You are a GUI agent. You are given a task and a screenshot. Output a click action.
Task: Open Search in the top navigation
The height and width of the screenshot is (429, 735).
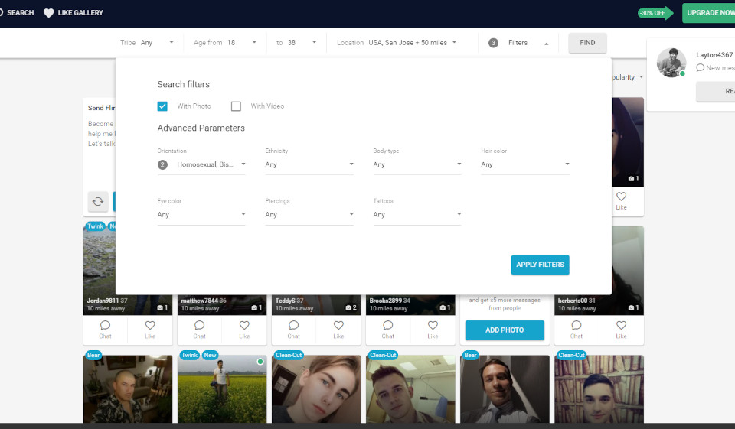tap(15, 13)
